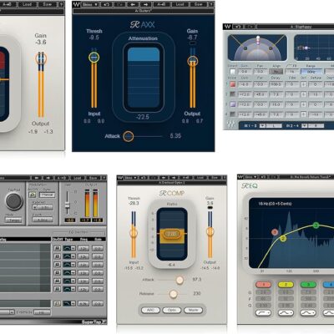This screenshot has height=334, width=334.
Task: Click the redo icon in Doubler toolbar
Action: click(250, 27)
